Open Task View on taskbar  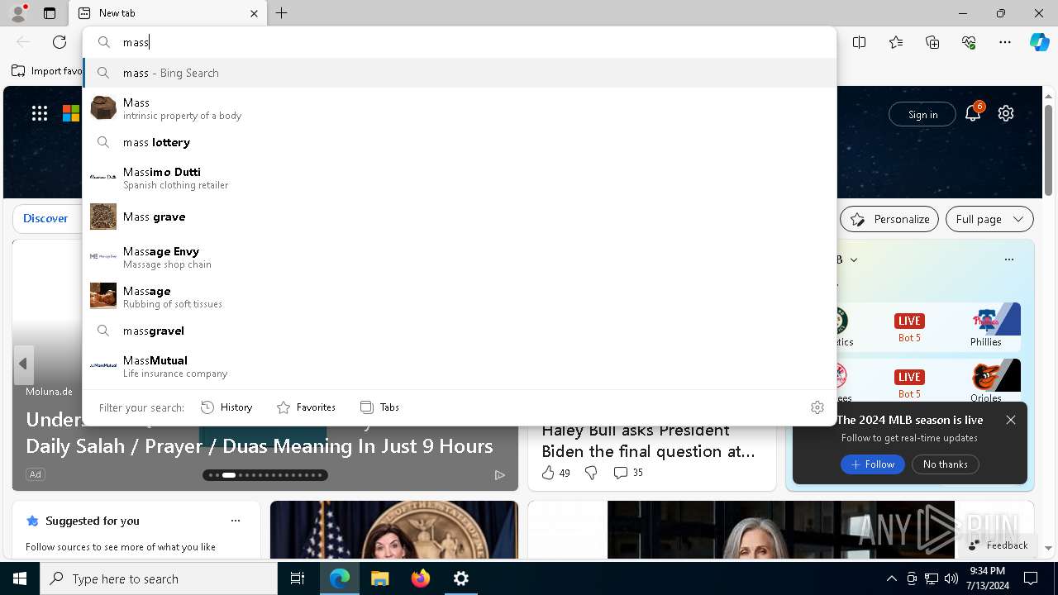tap(298, 578)
